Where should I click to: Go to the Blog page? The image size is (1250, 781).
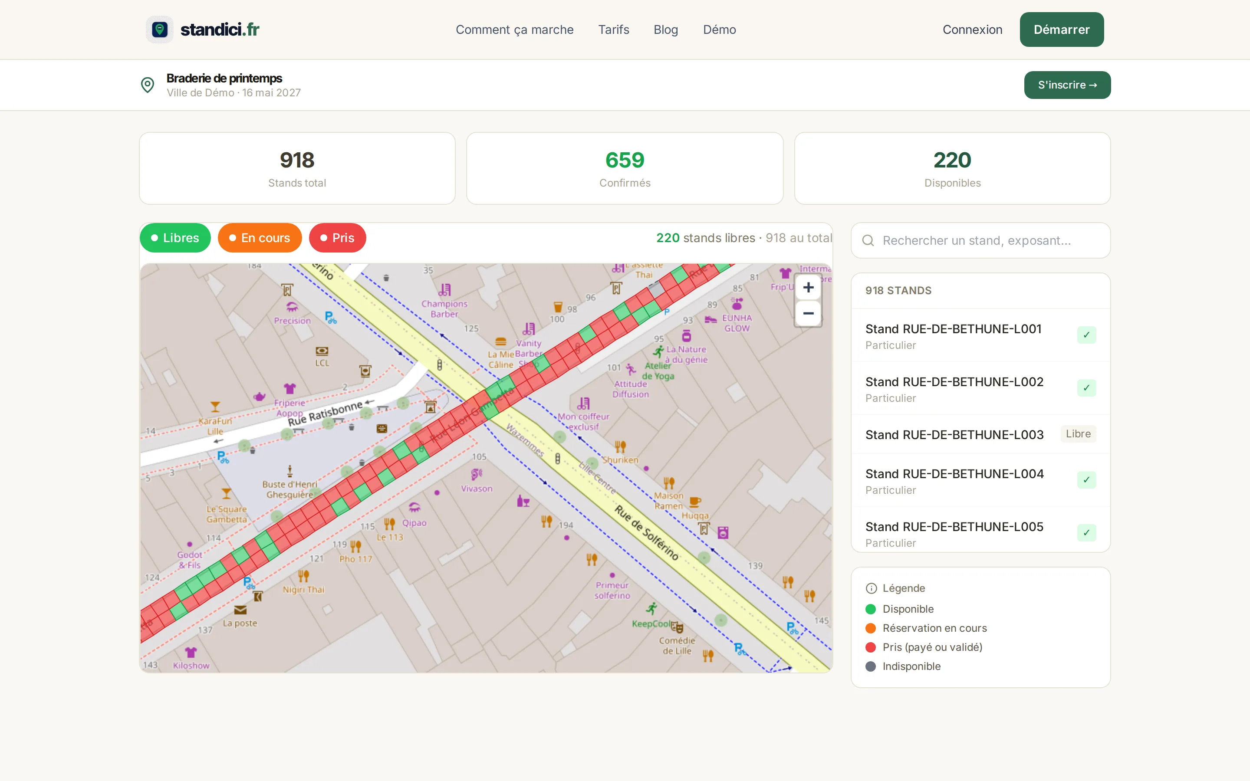pos(666,30)
